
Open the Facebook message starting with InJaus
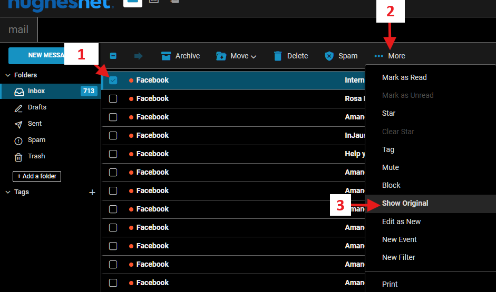tap(234, 135)
